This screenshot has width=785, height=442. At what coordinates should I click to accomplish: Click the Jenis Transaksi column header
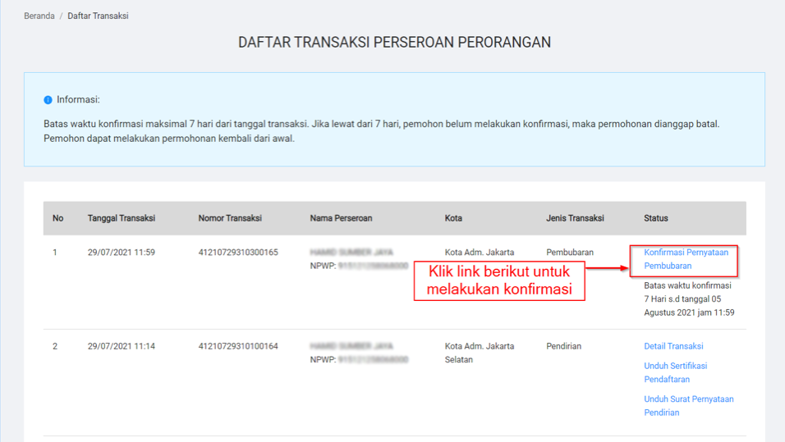575,218
